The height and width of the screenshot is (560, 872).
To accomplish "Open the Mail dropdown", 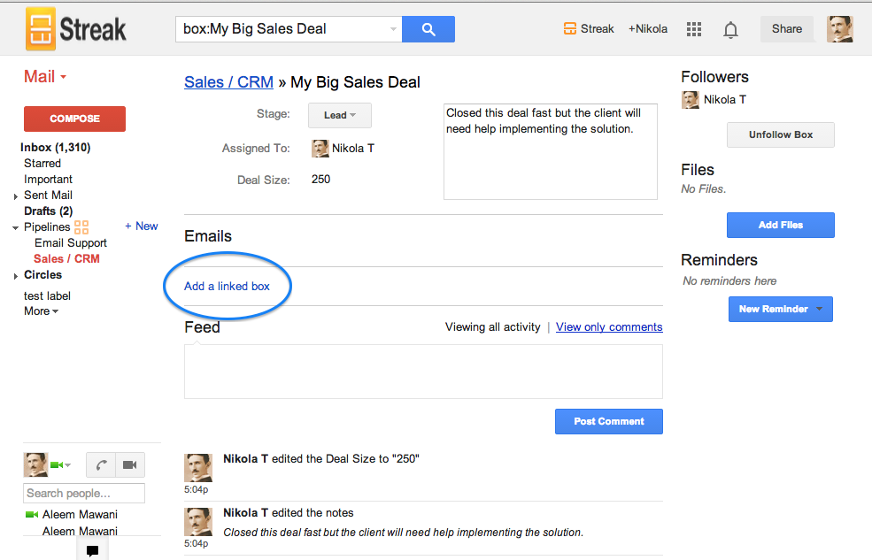I will (x=45, y=77).
